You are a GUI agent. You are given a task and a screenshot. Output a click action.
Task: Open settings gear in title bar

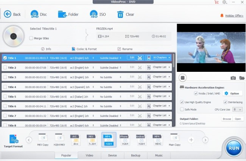click(x=224, y=2)
